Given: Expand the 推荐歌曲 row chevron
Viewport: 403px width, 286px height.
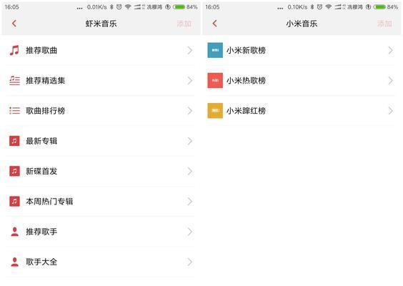Looking at the screenshot, I should tap(189, 51).
